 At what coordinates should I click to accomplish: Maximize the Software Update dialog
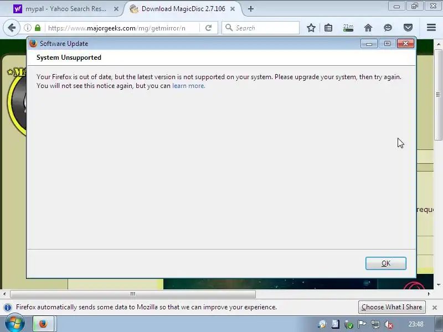[387, 44]
